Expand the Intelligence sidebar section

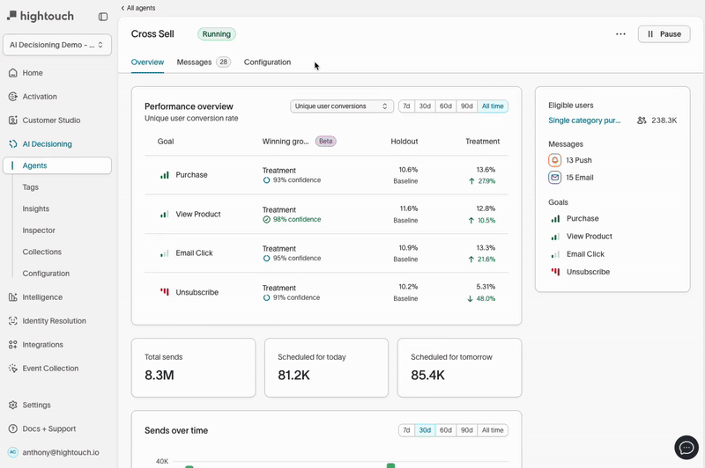tap(42, 297)
